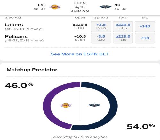The image size is (160, 140).
Task: Tap the NO abbreviation in the header
Action: pos(117,5)
